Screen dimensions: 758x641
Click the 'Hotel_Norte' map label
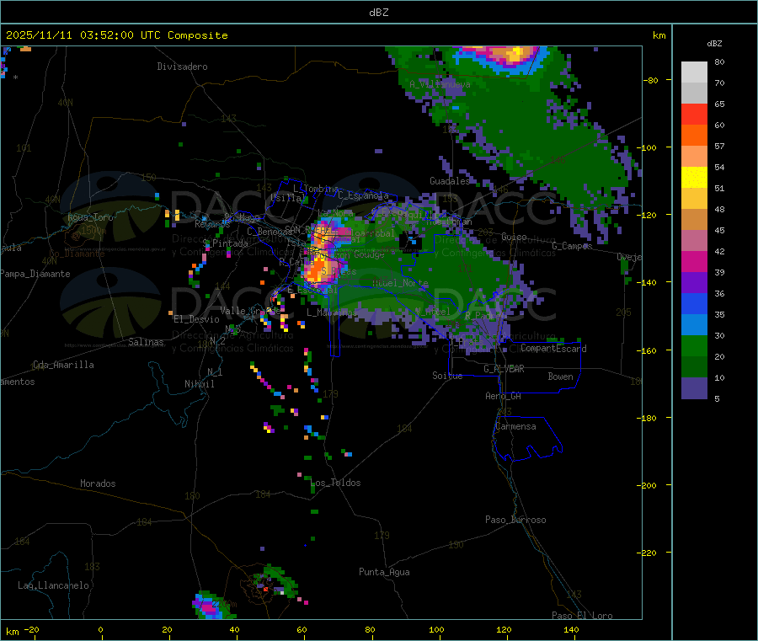(400, 283)
